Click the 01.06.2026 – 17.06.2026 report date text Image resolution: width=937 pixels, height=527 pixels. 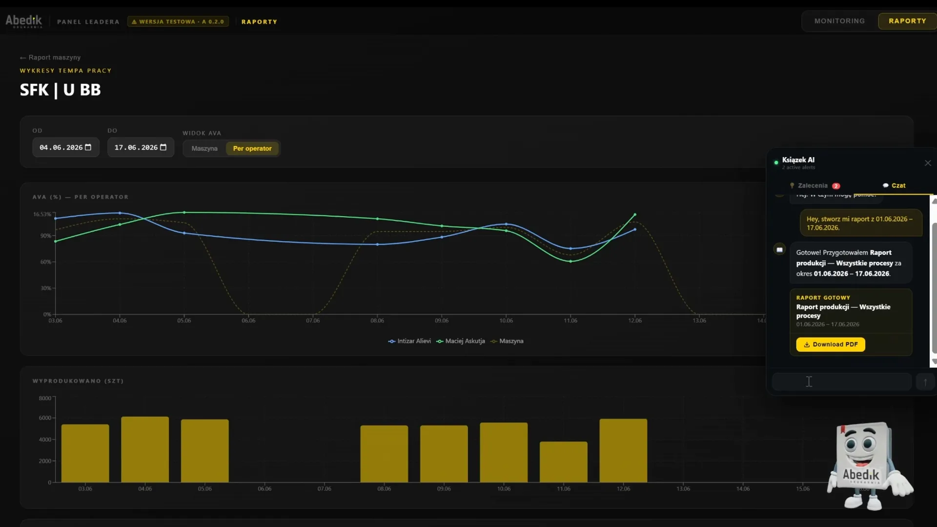click(828, 324)
